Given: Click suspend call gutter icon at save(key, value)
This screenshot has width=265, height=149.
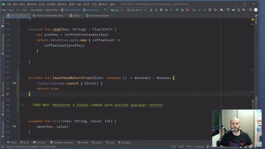Looking at the screenshot, I should click(14, 126).
